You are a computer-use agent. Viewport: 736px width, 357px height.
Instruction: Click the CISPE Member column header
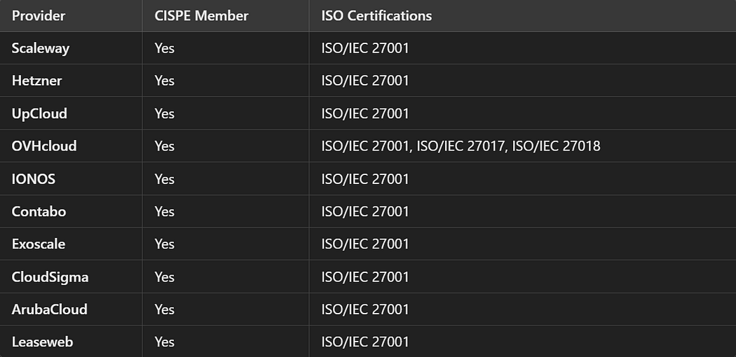point(201,15)
